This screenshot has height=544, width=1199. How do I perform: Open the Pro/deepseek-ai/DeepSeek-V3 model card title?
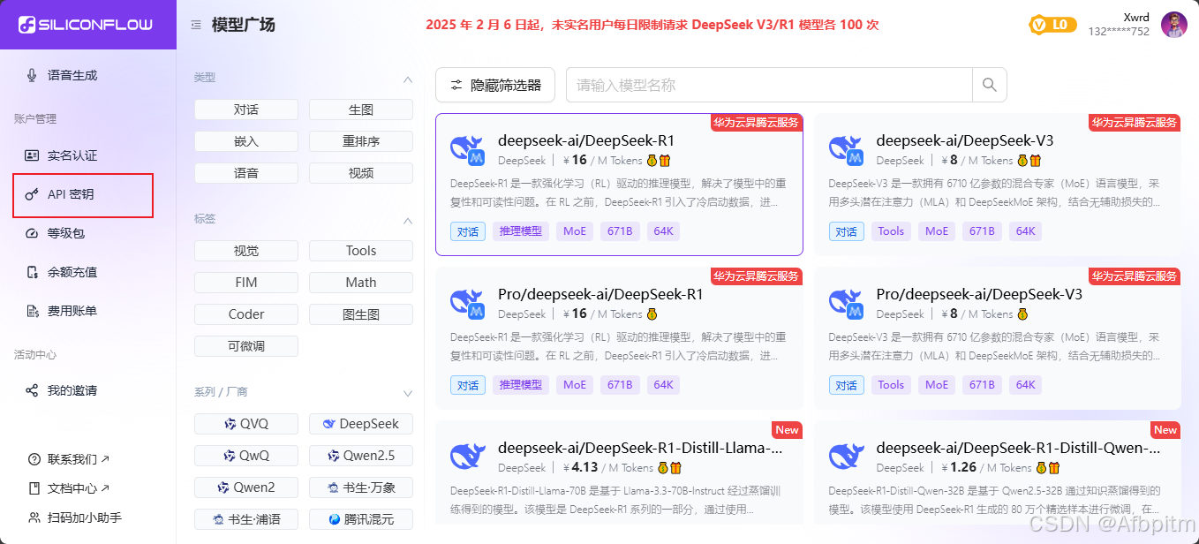pyautogui.click(x=979, y=294)
